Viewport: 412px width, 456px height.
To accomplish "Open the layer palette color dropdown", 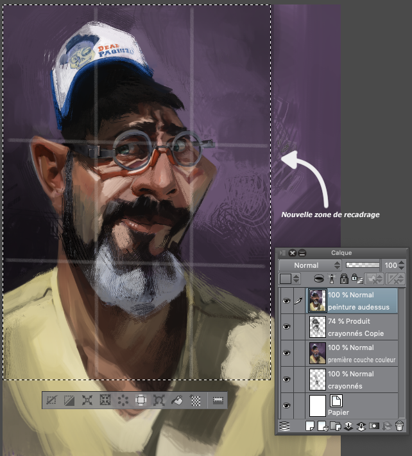I will pos(295,279).
